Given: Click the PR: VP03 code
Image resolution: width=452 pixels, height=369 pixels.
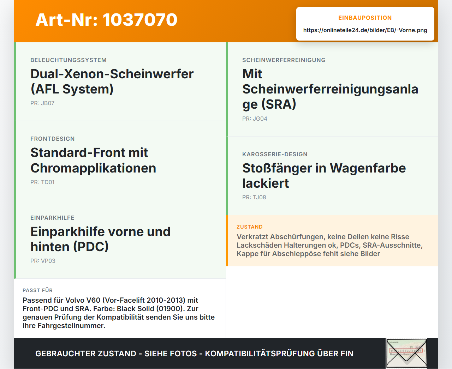Looking at the screenshot, I should [43, 261].
